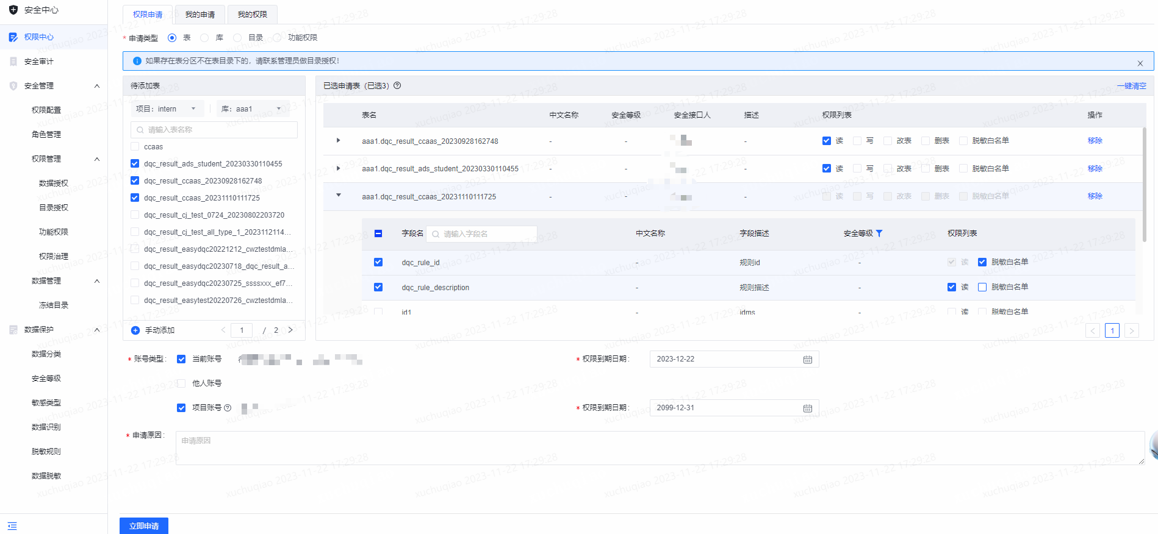The width and height of the screenshot is (1158, 534).
Task: Collapse row aaa1.dqc_result_ccaas_20231110111725
Action: 339,196
